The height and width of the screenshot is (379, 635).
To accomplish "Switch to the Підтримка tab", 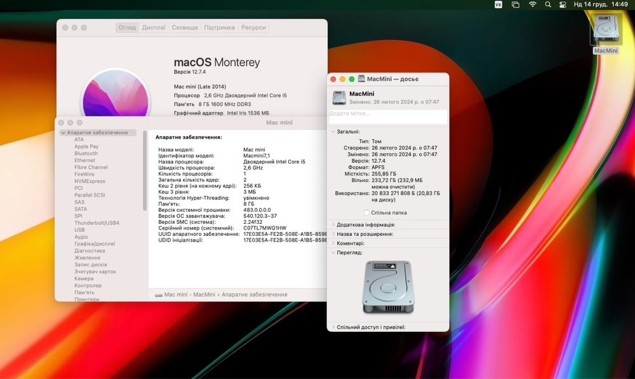I will coord(219,27).
